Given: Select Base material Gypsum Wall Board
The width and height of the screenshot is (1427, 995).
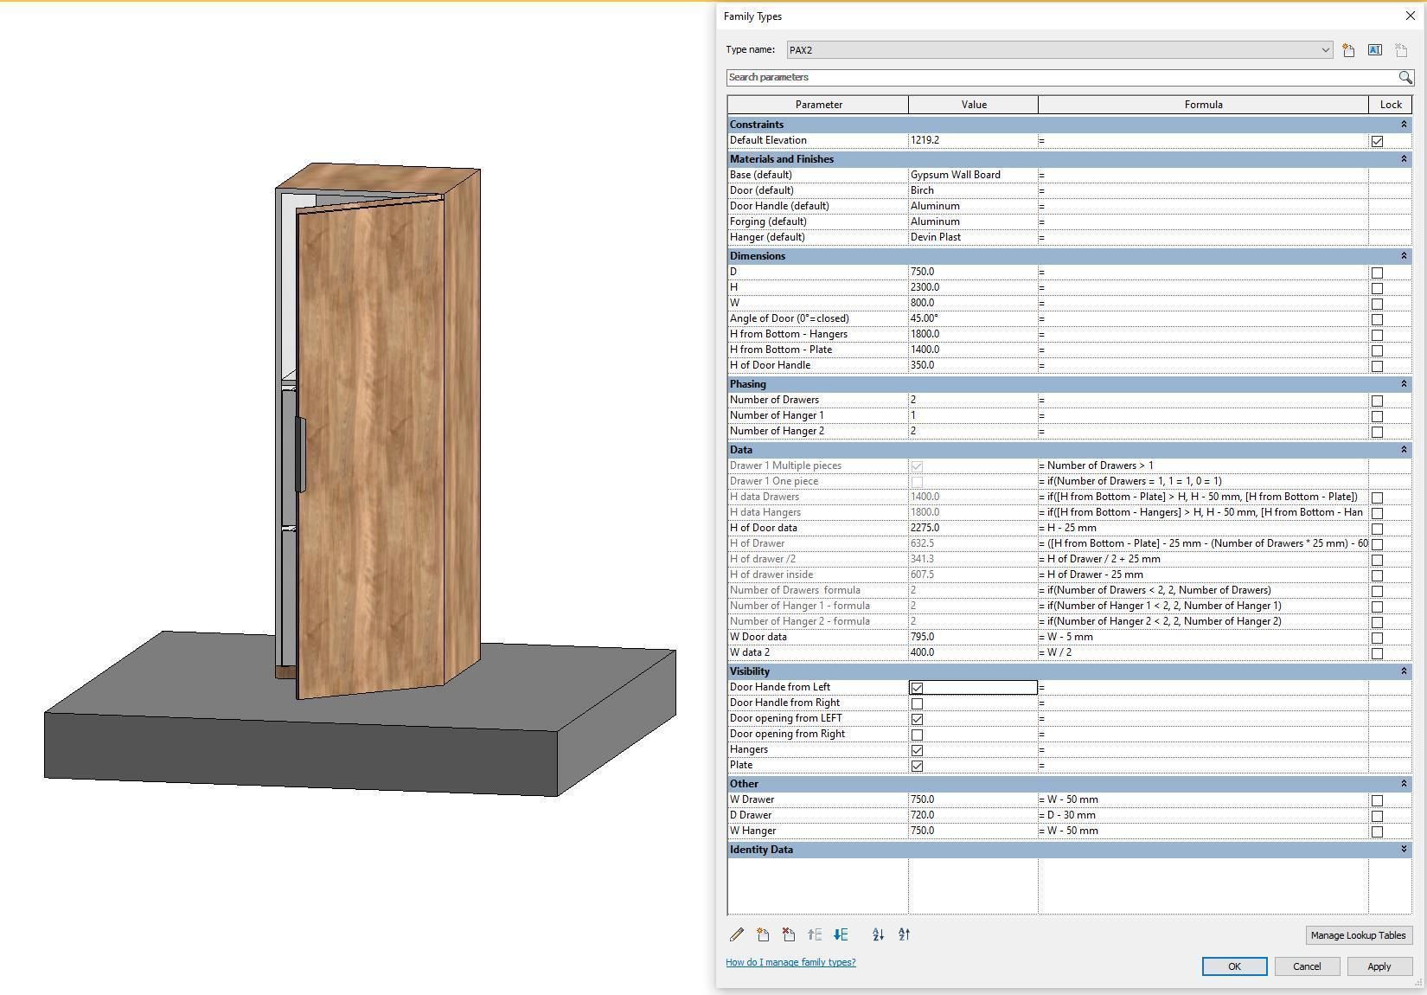Looking at the screenshot, I should pos(973,175).
